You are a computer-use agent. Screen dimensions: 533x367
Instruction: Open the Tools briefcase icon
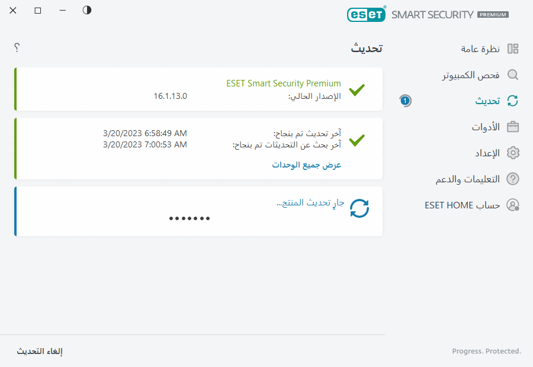coord(513,127)
